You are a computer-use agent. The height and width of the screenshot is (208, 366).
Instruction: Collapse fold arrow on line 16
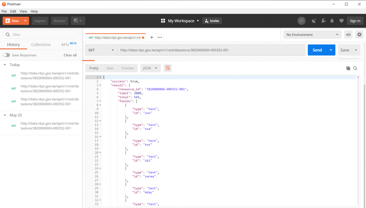[100, 137]
